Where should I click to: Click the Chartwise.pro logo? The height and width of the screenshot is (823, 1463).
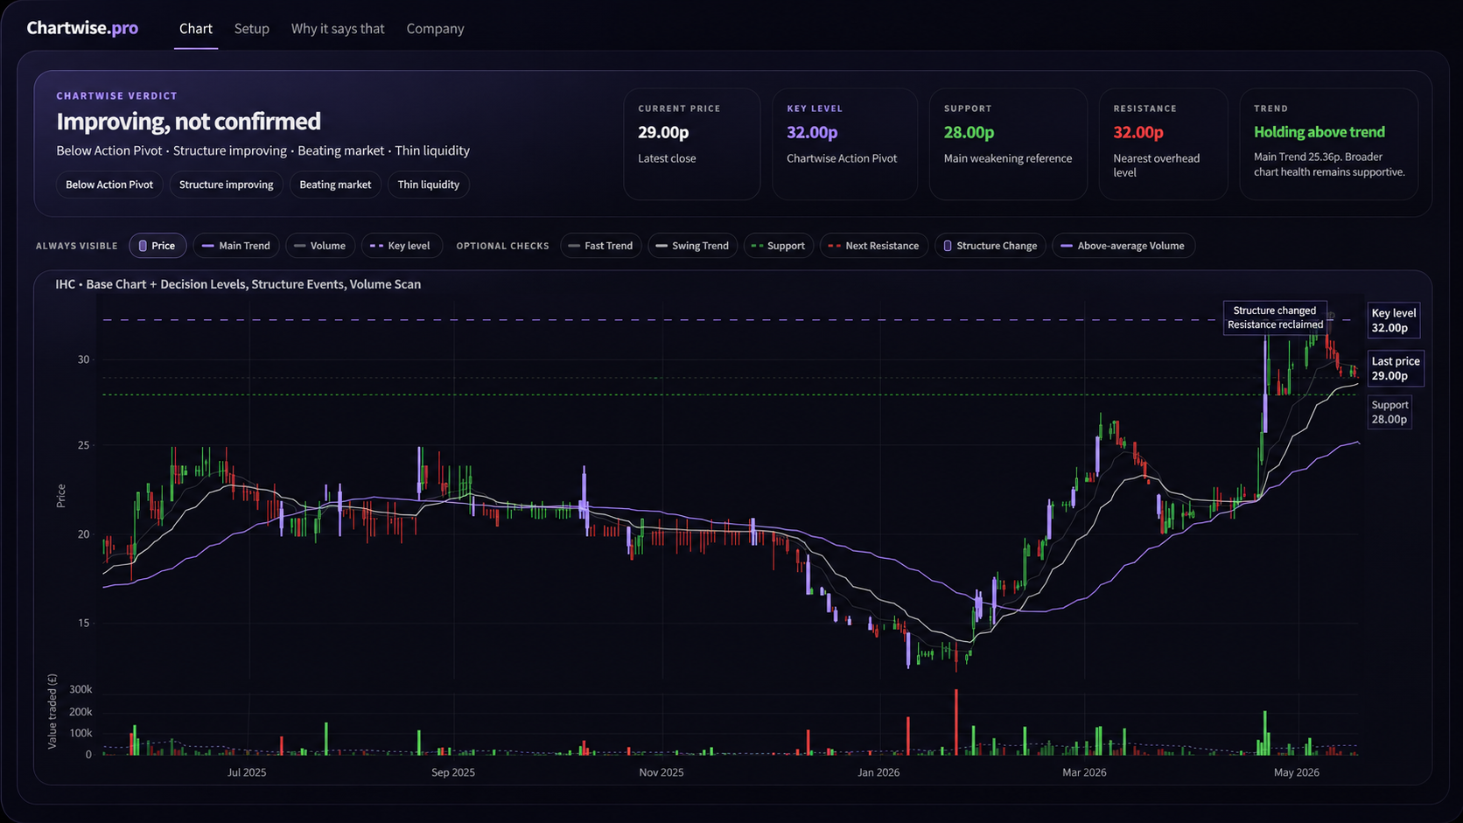pyautogui.click(x=82, y=28)
